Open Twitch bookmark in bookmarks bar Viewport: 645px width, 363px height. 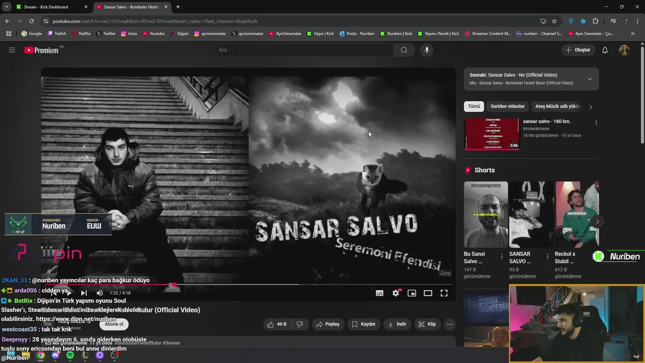(x=56, y=33)
